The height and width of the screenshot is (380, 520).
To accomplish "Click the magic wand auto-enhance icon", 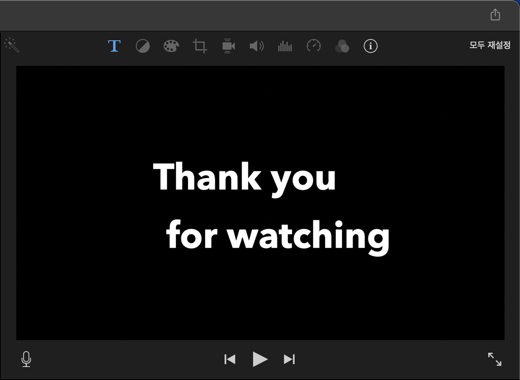I will click(x=12, y=45).
